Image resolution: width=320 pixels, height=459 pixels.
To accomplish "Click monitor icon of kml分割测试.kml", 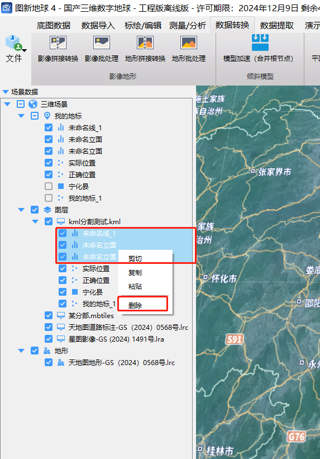I will (61, 221).
